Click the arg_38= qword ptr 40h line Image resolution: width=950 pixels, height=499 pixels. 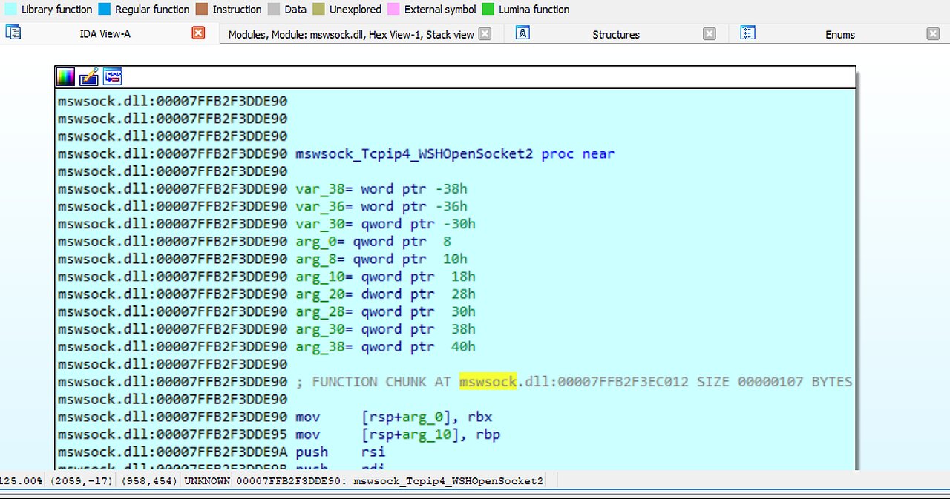(x=385, y=347)
